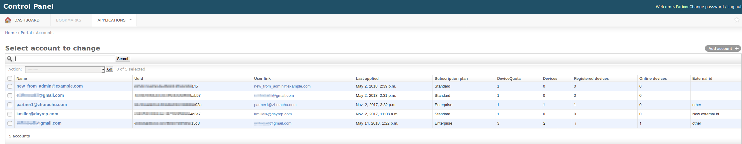Check the new_from_admin@example.com row checkbox

coord(10,86)
